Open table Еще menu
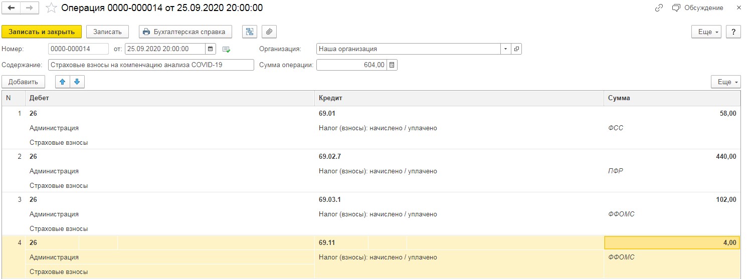 pyautogui.click(x=725, y=82)
